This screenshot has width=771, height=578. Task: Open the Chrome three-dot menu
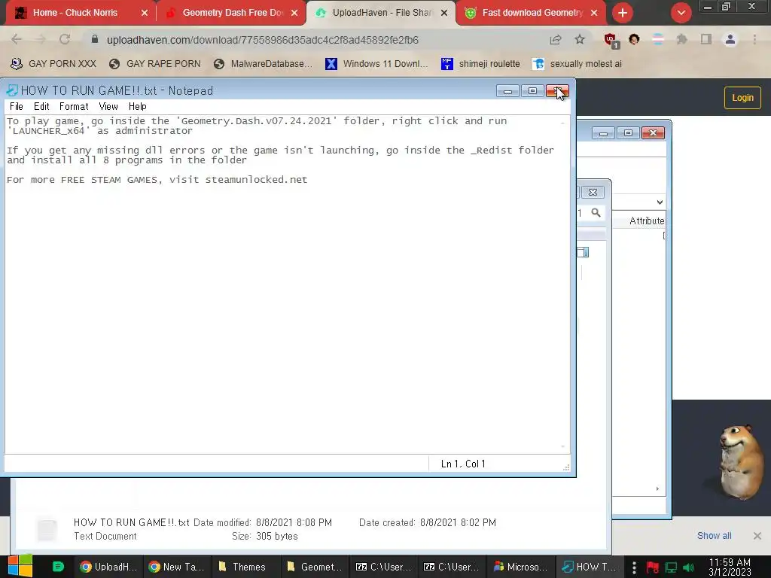click(x=754, y=40)
